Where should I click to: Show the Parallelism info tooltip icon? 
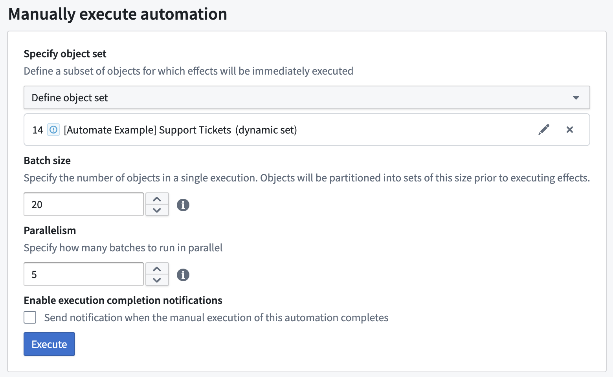click(183, 275)
